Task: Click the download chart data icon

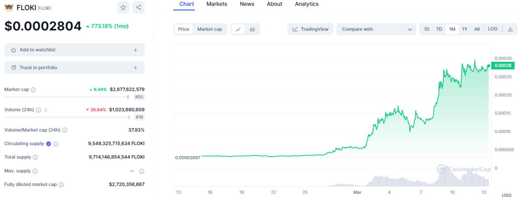Action: pos(510,29)
